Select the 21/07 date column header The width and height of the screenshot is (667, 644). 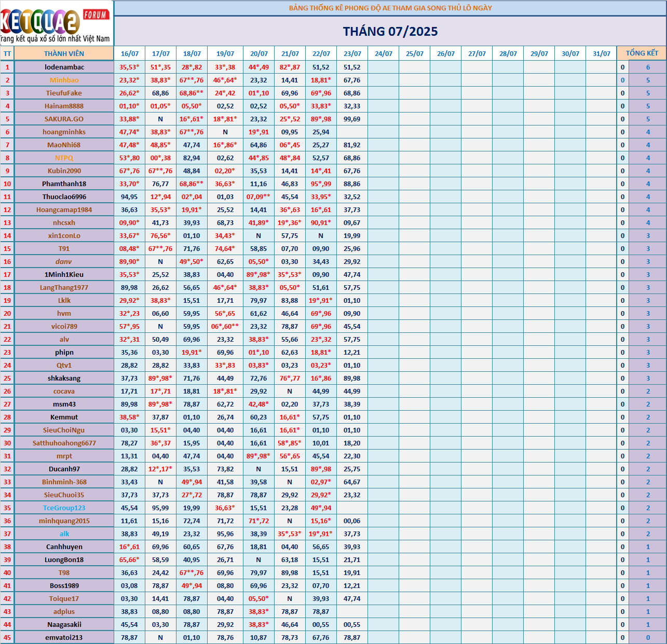tap(290, 53)
